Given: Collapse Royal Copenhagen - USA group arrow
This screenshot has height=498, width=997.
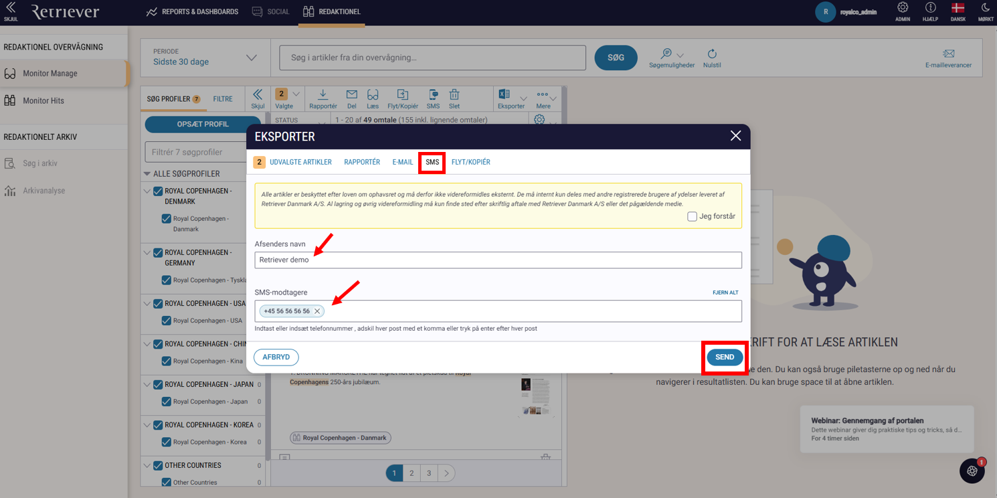Looking at the screenshot, I should click(147, 304).
